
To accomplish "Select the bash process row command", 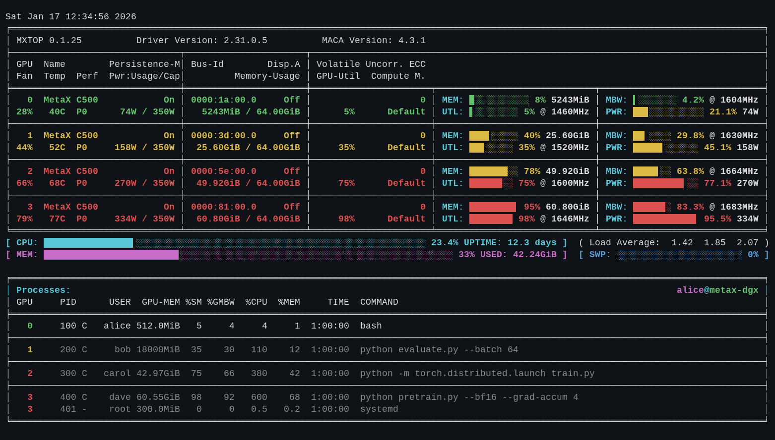I will (371, 326).
